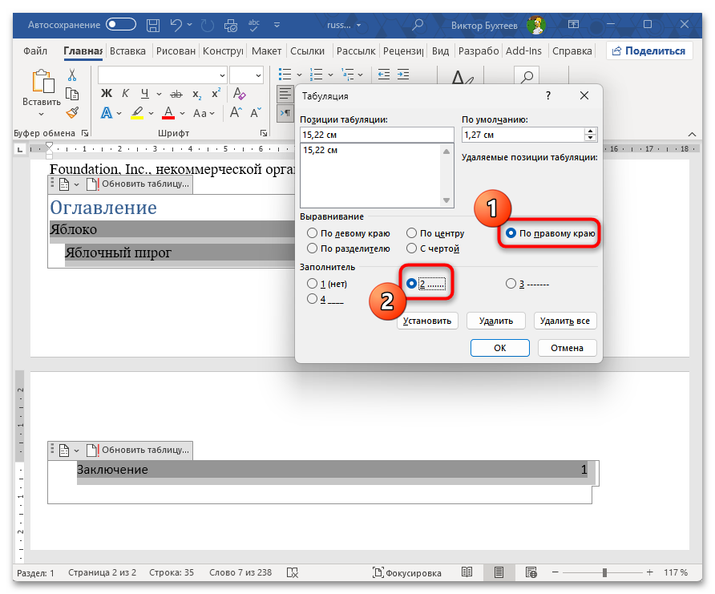Viewport: 715px width, 594px height.
Task: Clear all formatting icon
Action: point(239,94)
